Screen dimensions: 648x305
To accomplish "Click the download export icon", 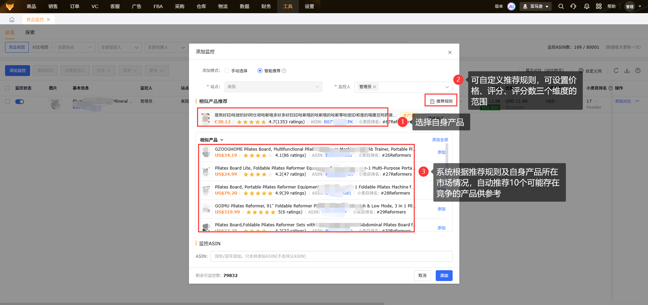I will tap(627, 71).
